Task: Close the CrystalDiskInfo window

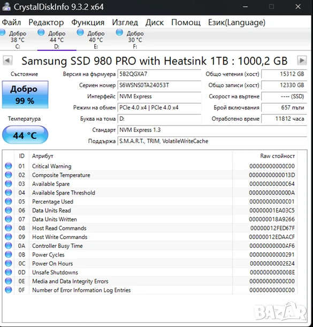Action: (x=298, y=6)
